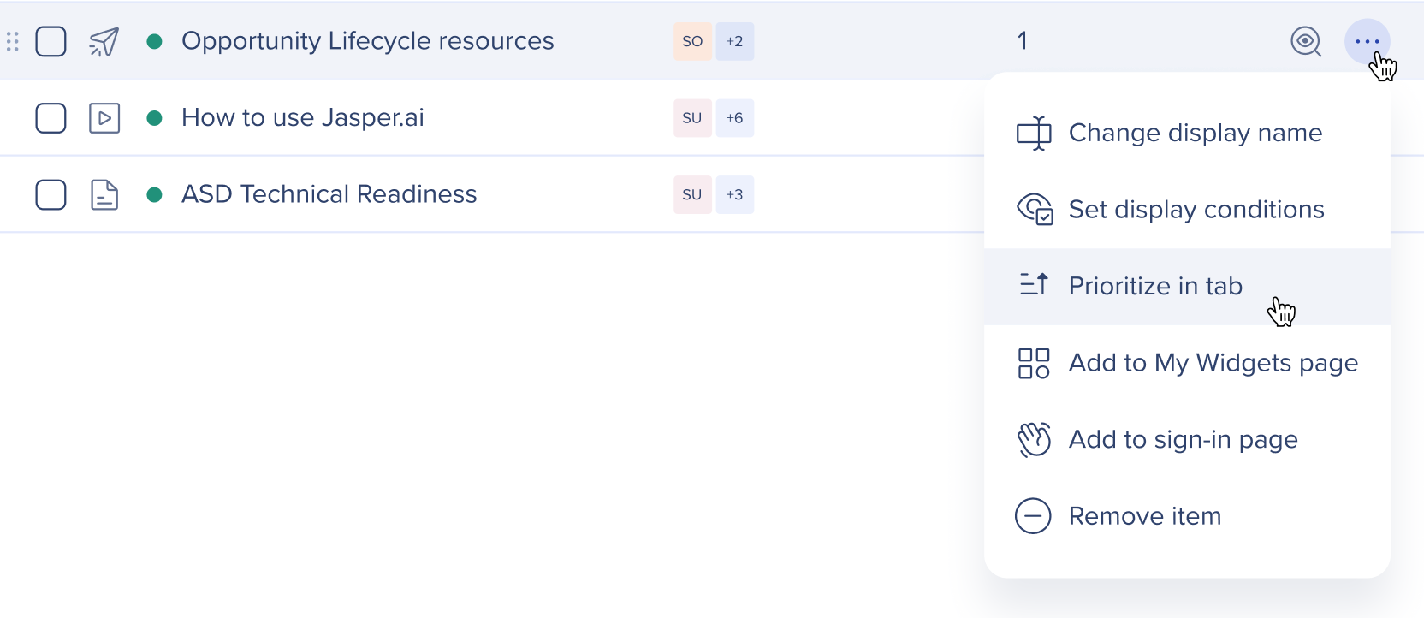Check the How to use Jasper.ai checkbox
The width and height of the screenshot is (1424, 618).
[51, 118]
